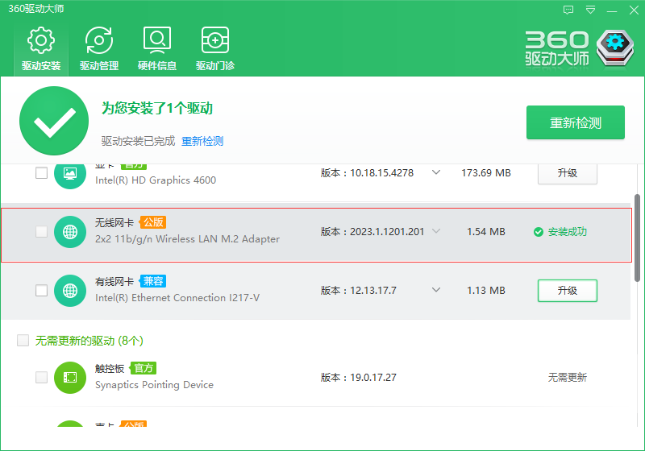Expand version dropdown for 10.18.15.4278
645x451 pixels.
click(x=436, y=172)
